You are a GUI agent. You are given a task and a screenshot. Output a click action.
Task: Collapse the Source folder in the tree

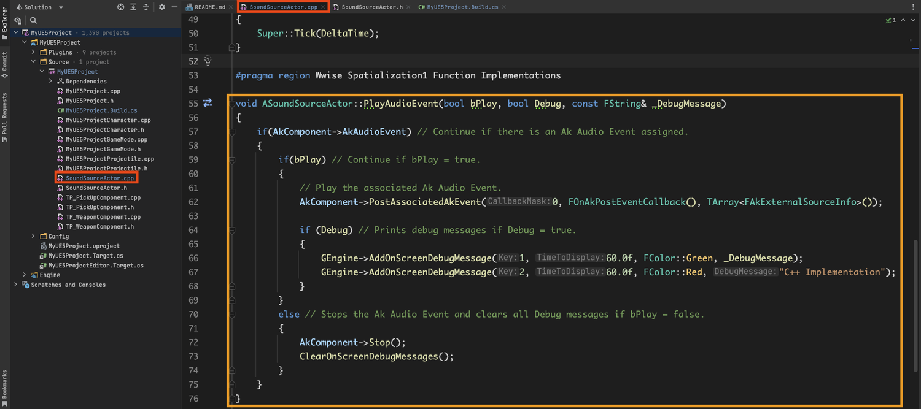tap(33, 61)
